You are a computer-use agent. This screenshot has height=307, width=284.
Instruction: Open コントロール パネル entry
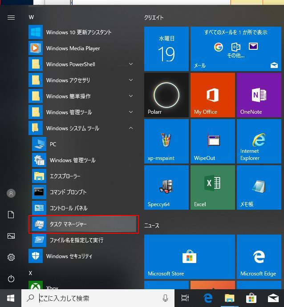tap(83, 208)
